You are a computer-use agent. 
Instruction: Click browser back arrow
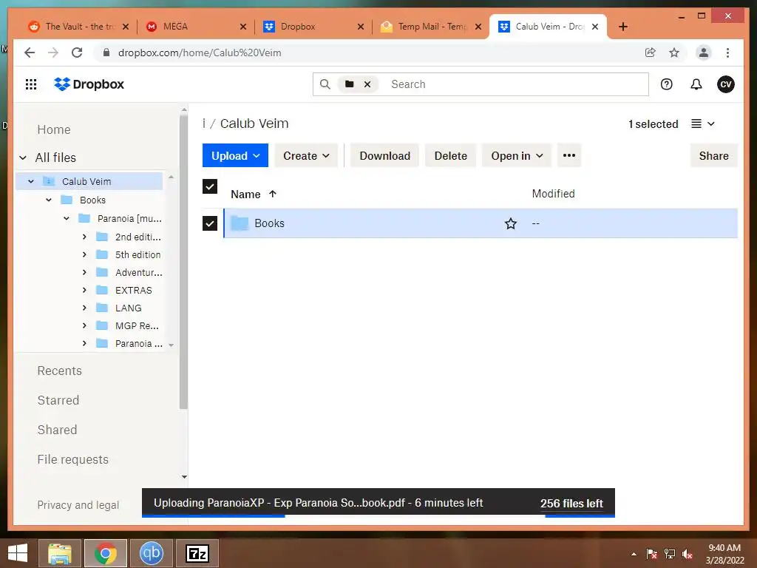(x=30, y=53)
